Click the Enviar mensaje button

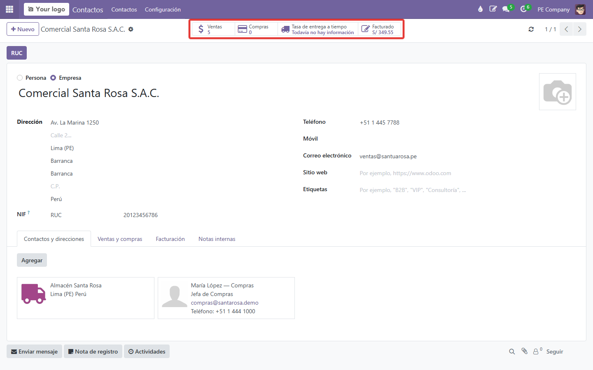(x=34, y=351)
